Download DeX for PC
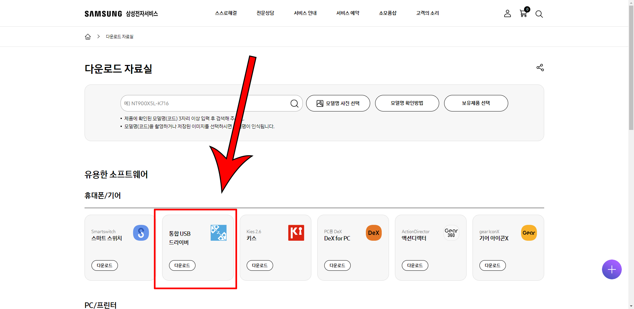 tap(337, 265)
